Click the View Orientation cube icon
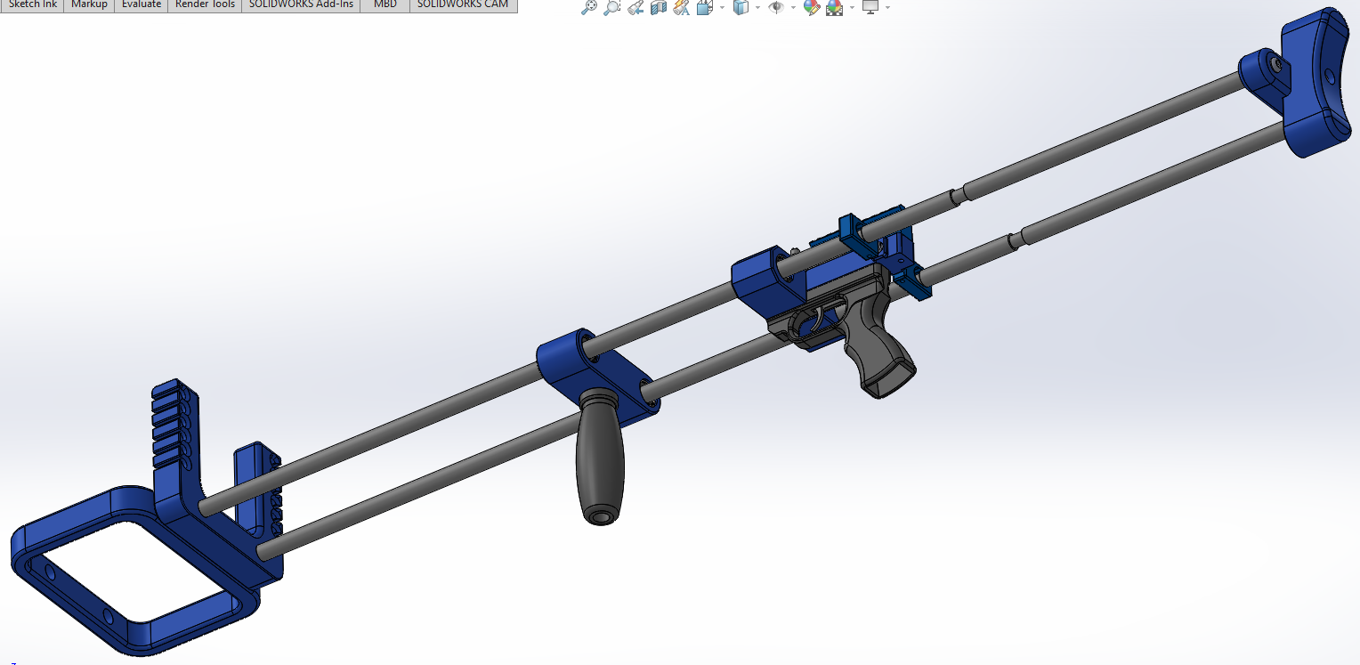Image resolution: width=1360 pixels, height=665 pixels. pos(704,7)
